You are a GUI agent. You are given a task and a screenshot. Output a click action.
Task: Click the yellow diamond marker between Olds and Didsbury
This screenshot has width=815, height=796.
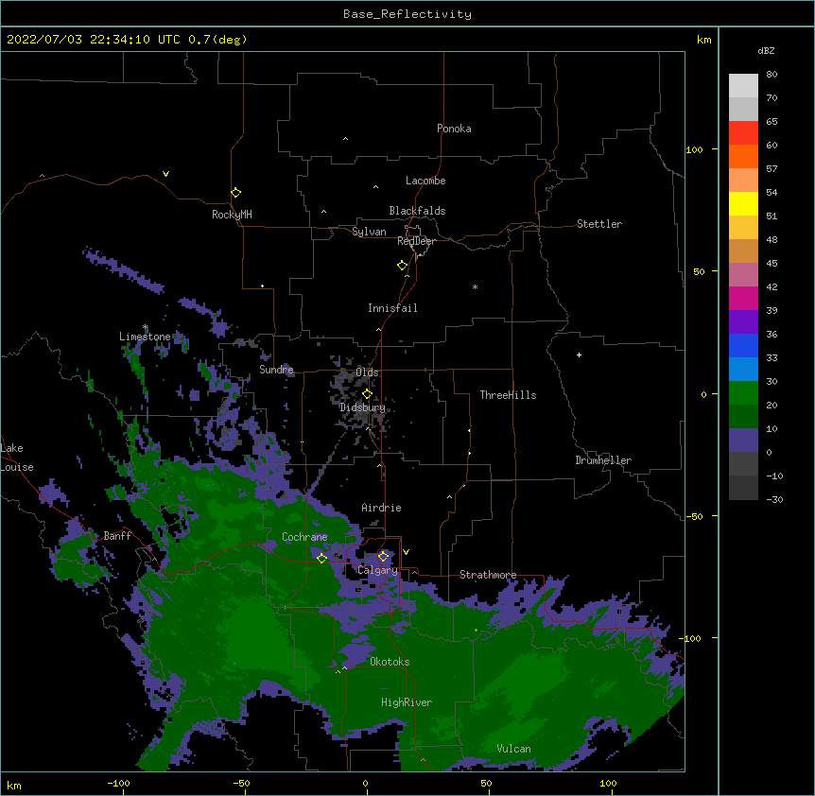(x=367, y=393)
